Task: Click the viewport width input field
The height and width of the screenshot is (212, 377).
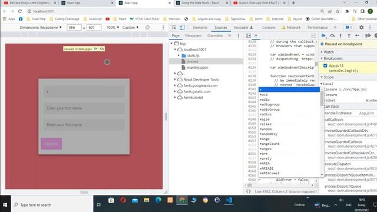Action: [x=74, y=28]
